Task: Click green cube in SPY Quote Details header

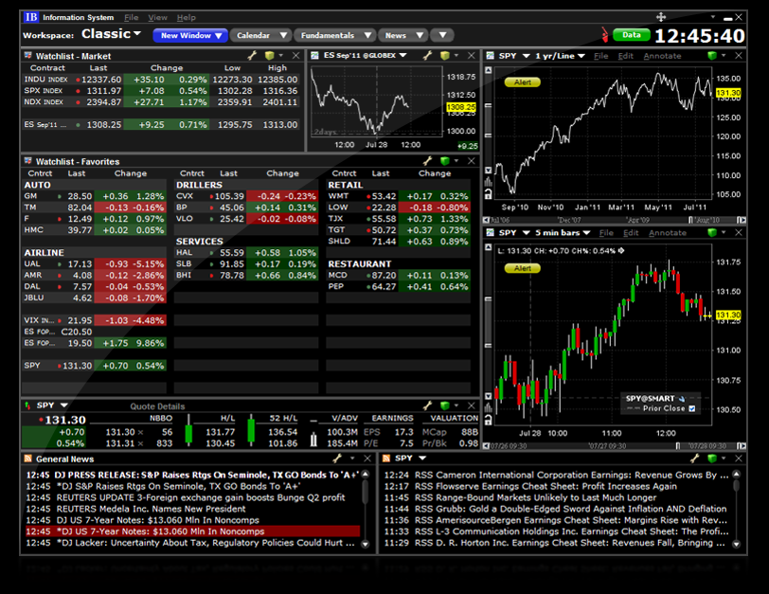Action: [445, 405]
